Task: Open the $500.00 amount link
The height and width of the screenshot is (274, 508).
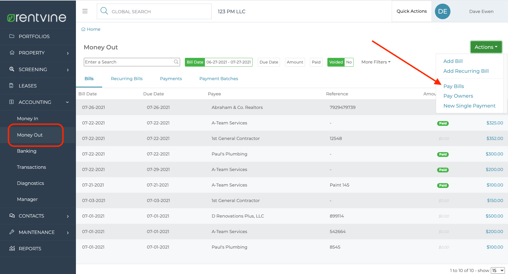Action: click(494, 216)
